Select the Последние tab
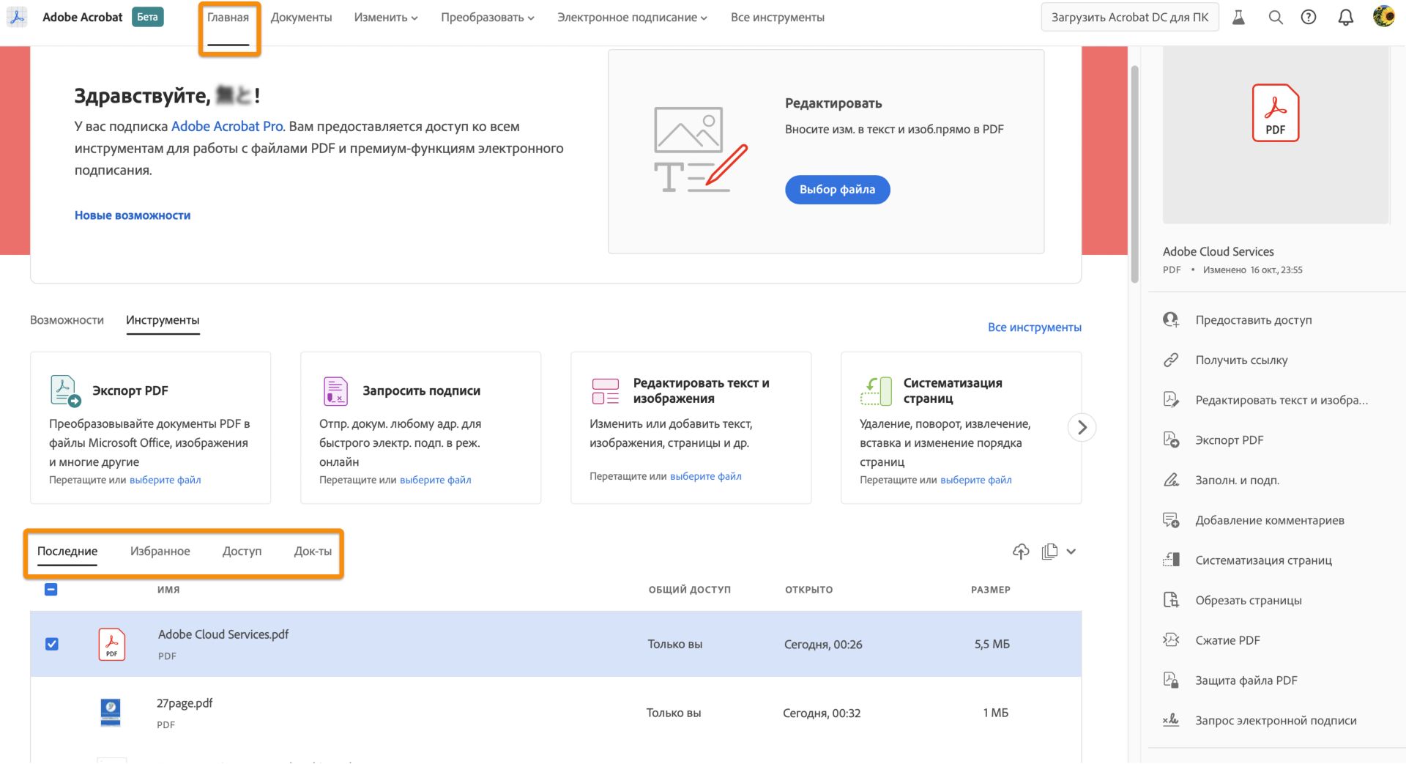This screenshot has width=1406, height=764. pyautogui.click(x=67, y=552)
